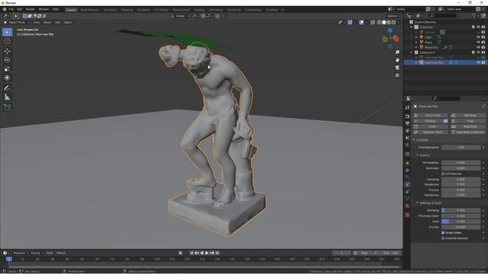Activate the Move tool
Image resolution: width=488 pixels, height=274 pixels.
click(7, 51)
